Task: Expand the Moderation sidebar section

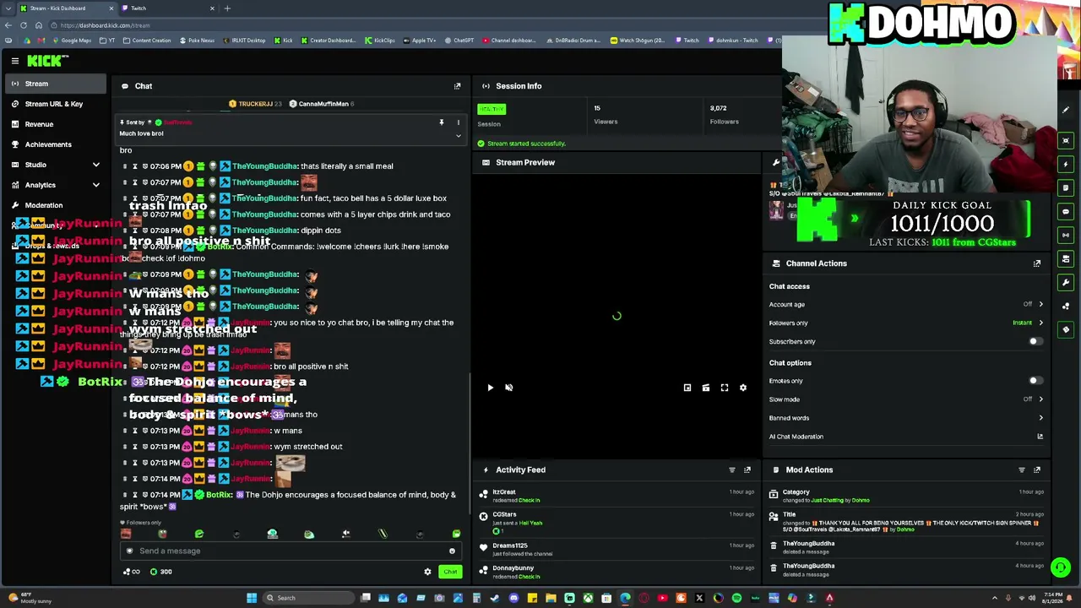Action: (x=55, y=205)
